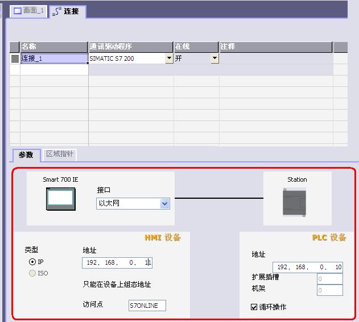Click the 注释 cell for 连接_1
This screenshot has height=322, width=359.
(276, 58)
